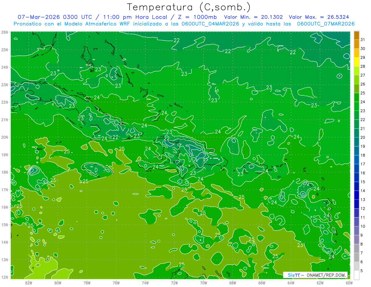This screenshot has width=371, height=287.
Task: Click the 16N latitude label
Action: click(5, 207)
